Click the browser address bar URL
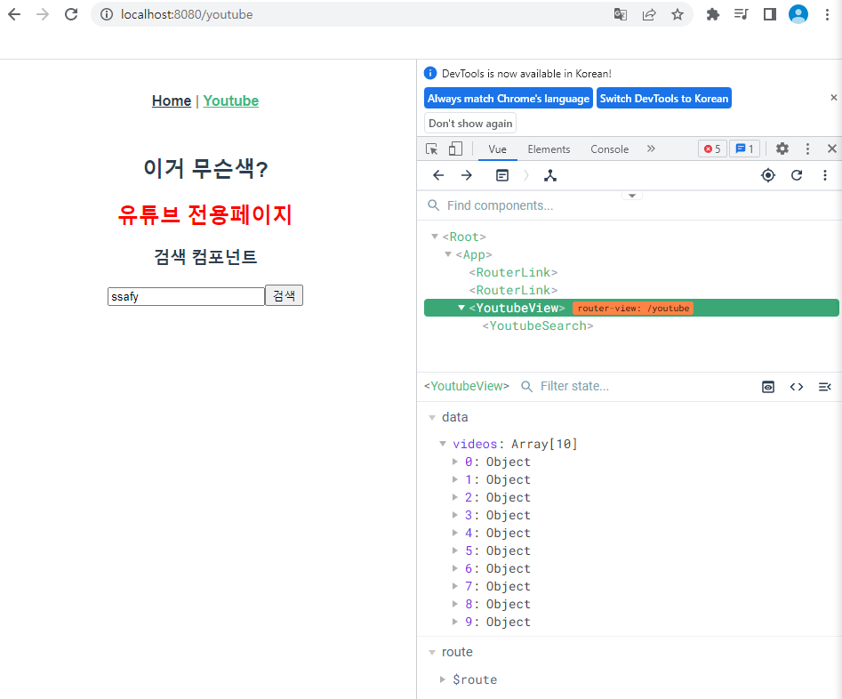842x699 pixels. point(187,14)
